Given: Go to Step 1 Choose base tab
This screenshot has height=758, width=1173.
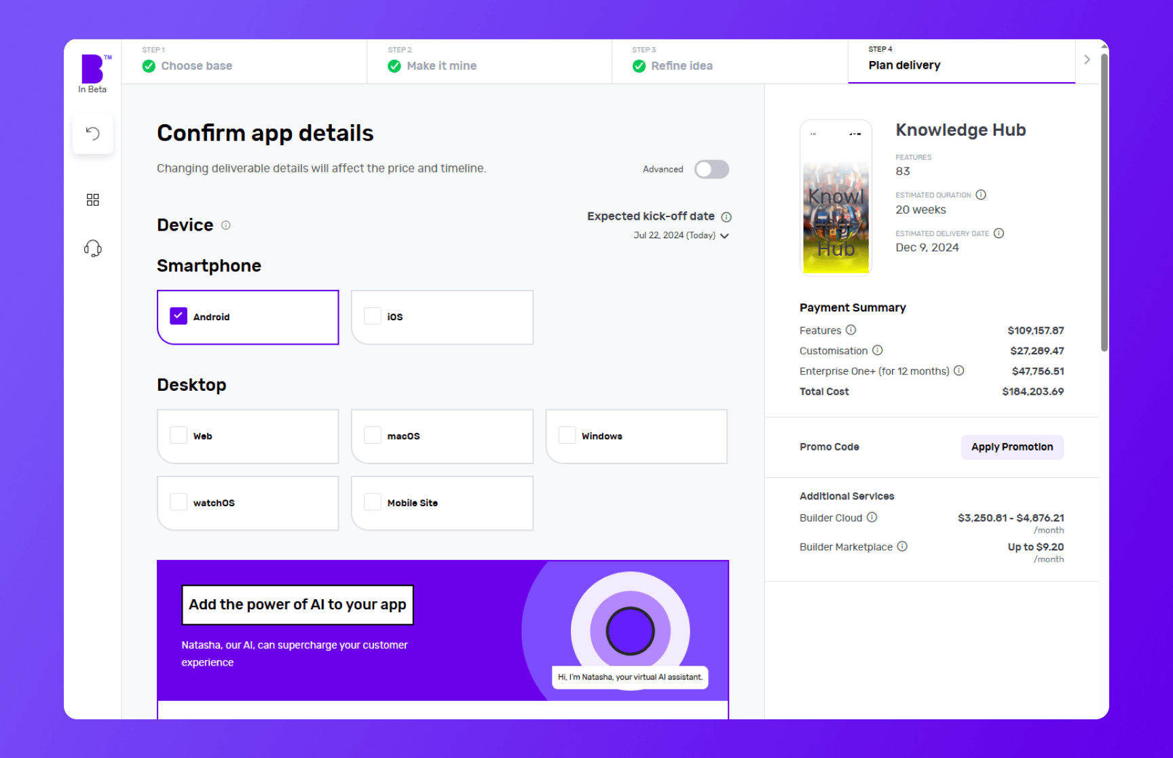Looking at the screenshot, I should point(244,61).
